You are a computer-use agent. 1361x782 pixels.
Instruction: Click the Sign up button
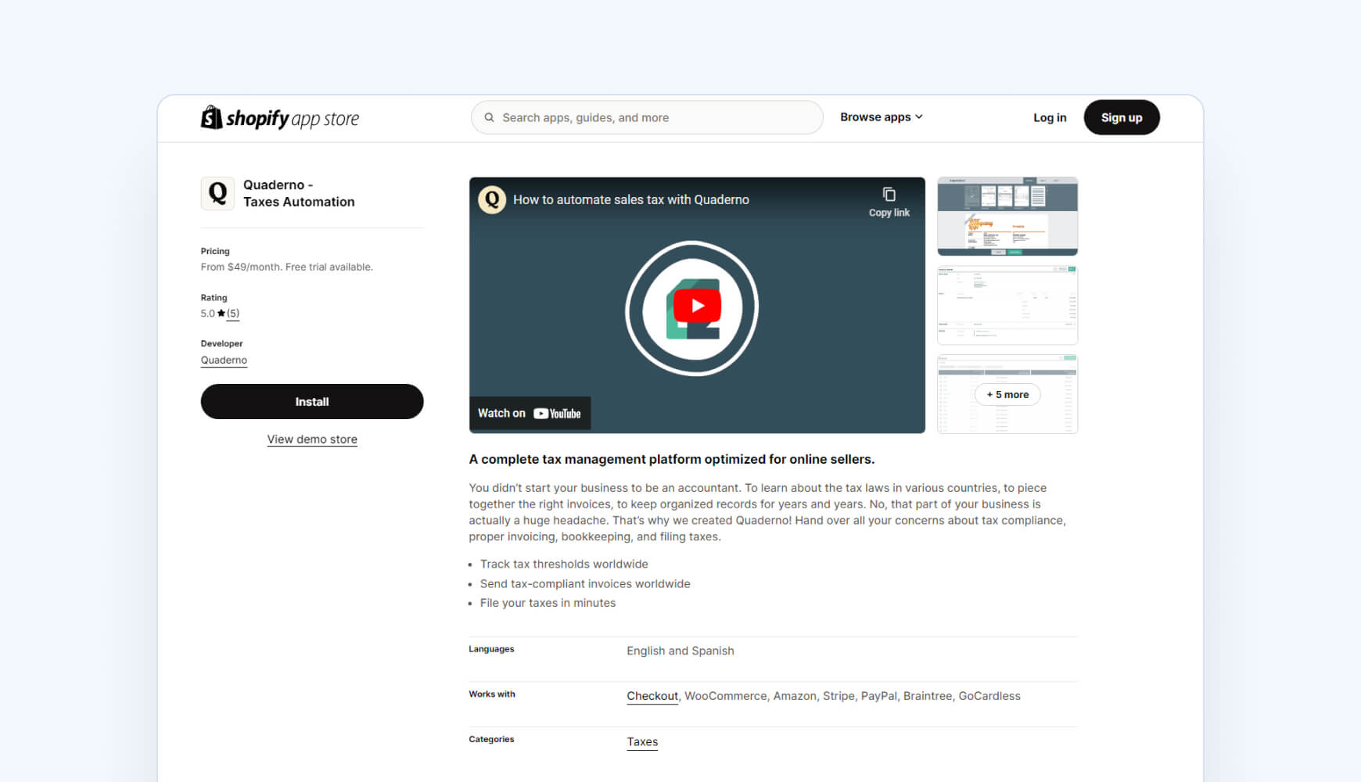(x=1122, y=117)
